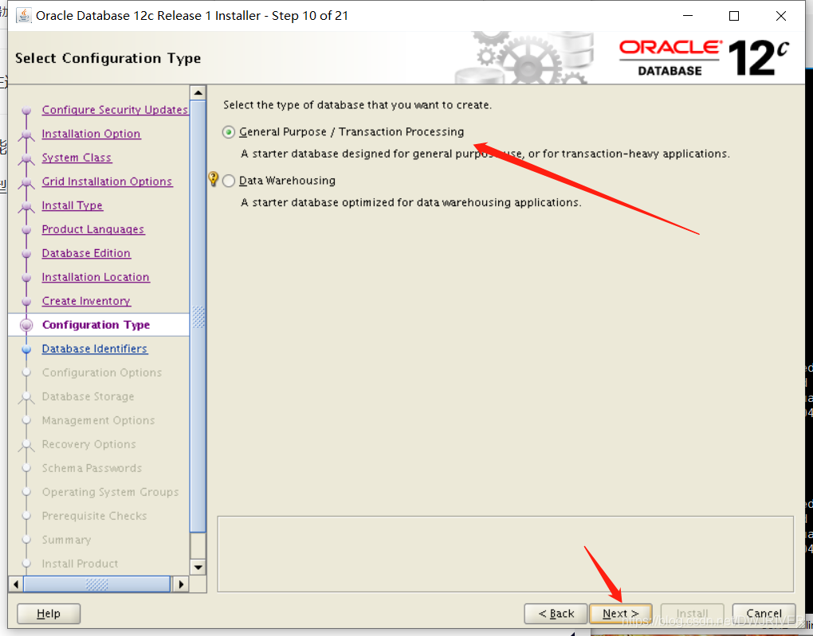
Task: Open the Configure Security Updates step
Action: click(115, 110)
